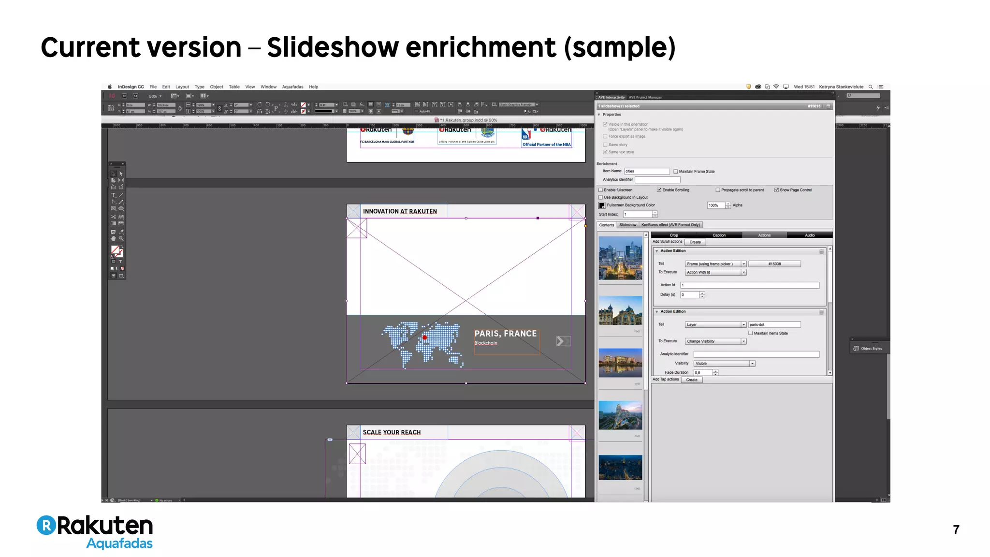Screen dimensions: 990x557
Task: Toggle Enable Scrolling checkbox
Action: 659,190
